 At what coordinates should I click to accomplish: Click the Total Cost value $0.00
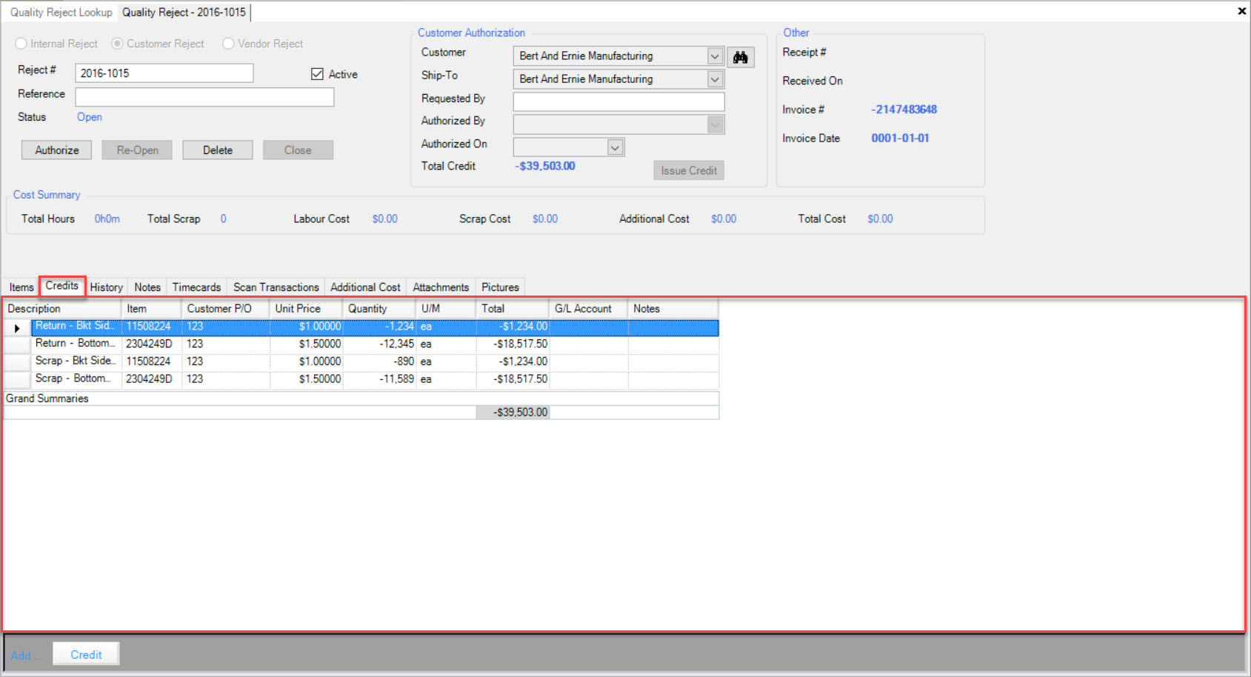(x=880, y=219)
